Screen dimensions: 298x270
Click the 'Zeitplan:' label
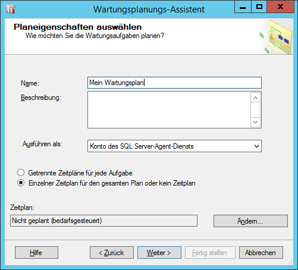pyautogui.click(x=22, y=208)
